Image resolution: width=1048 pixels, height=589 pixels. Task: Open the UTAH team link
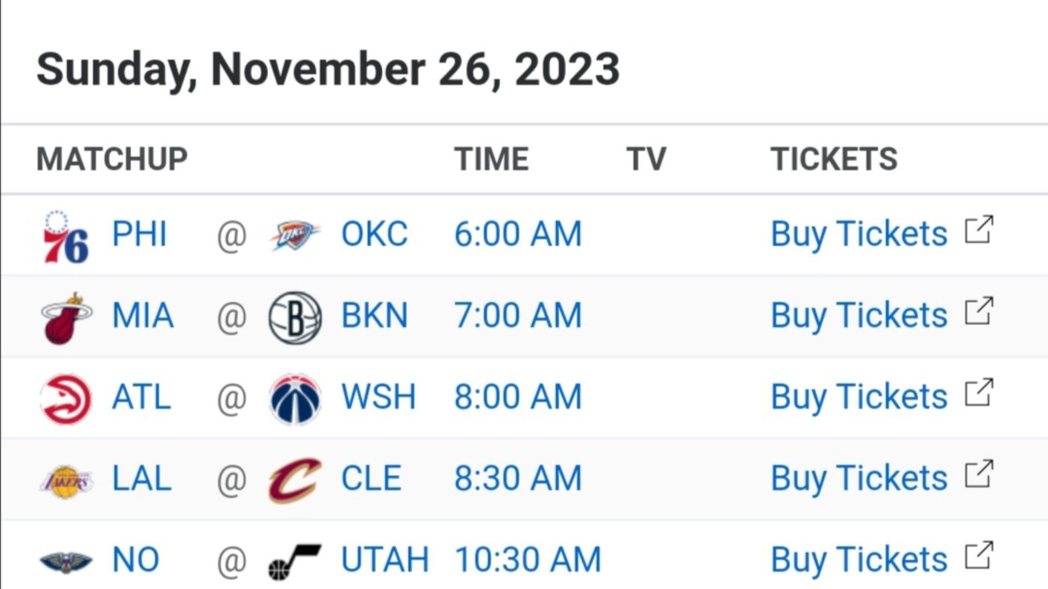(385, 560)
